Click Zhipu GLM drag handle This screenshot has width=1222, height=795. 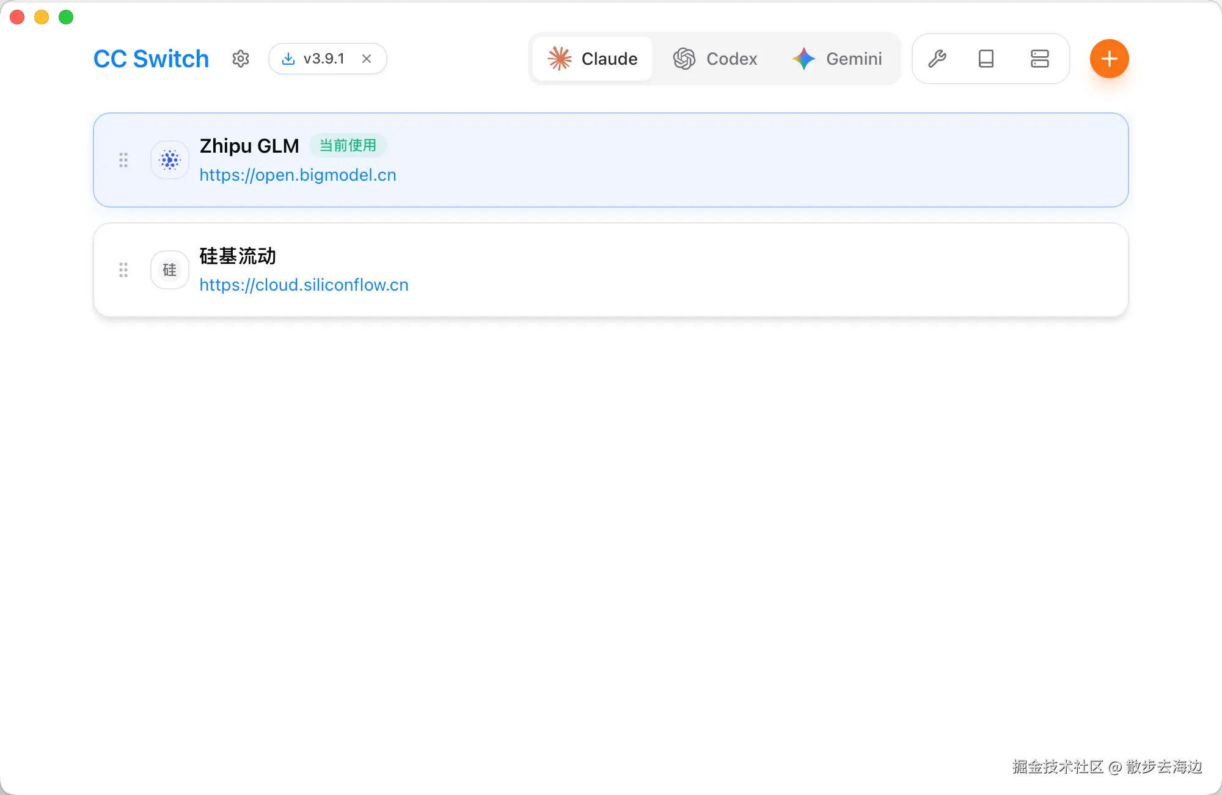point(123,160)
